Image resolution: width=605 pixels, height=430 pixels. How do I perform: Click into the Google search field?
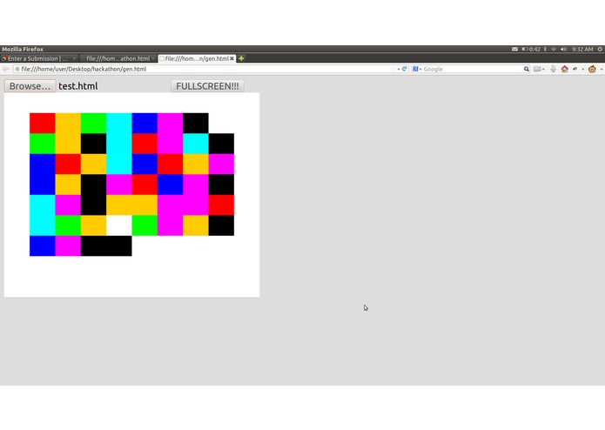[x=473, y=69]
